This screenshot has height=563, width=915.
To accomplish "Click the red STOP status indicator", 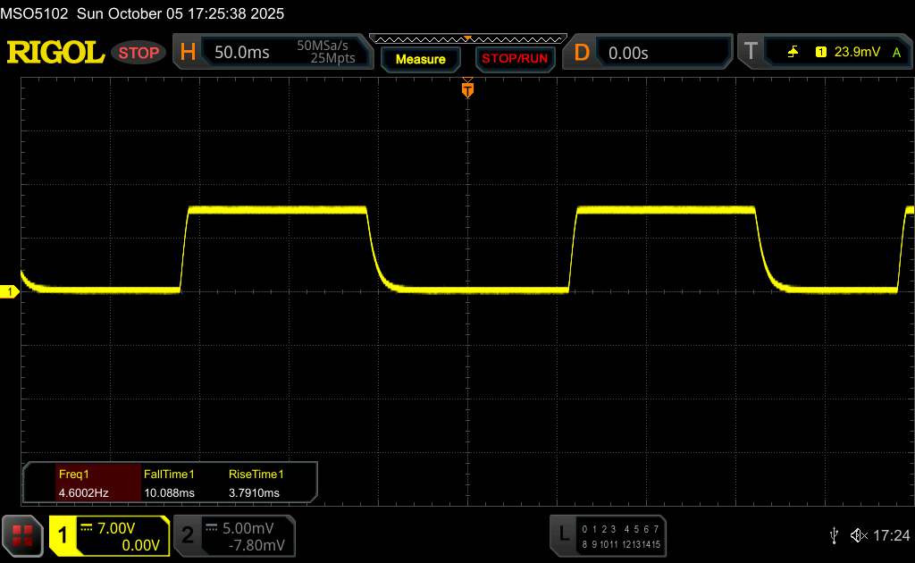I will (x=139, y=53).
